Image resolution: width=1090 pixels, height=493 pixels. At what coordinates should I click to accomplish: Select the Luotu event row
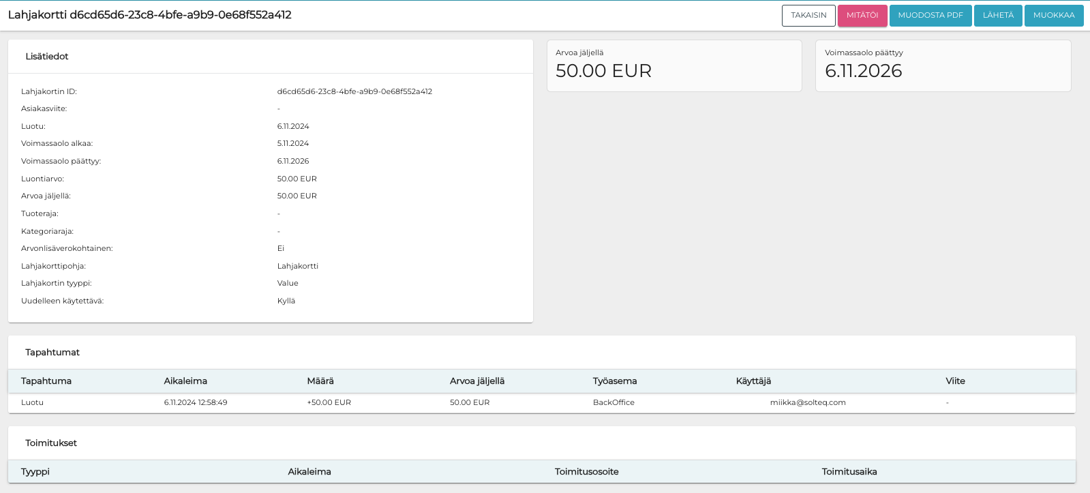click(32, 403)
